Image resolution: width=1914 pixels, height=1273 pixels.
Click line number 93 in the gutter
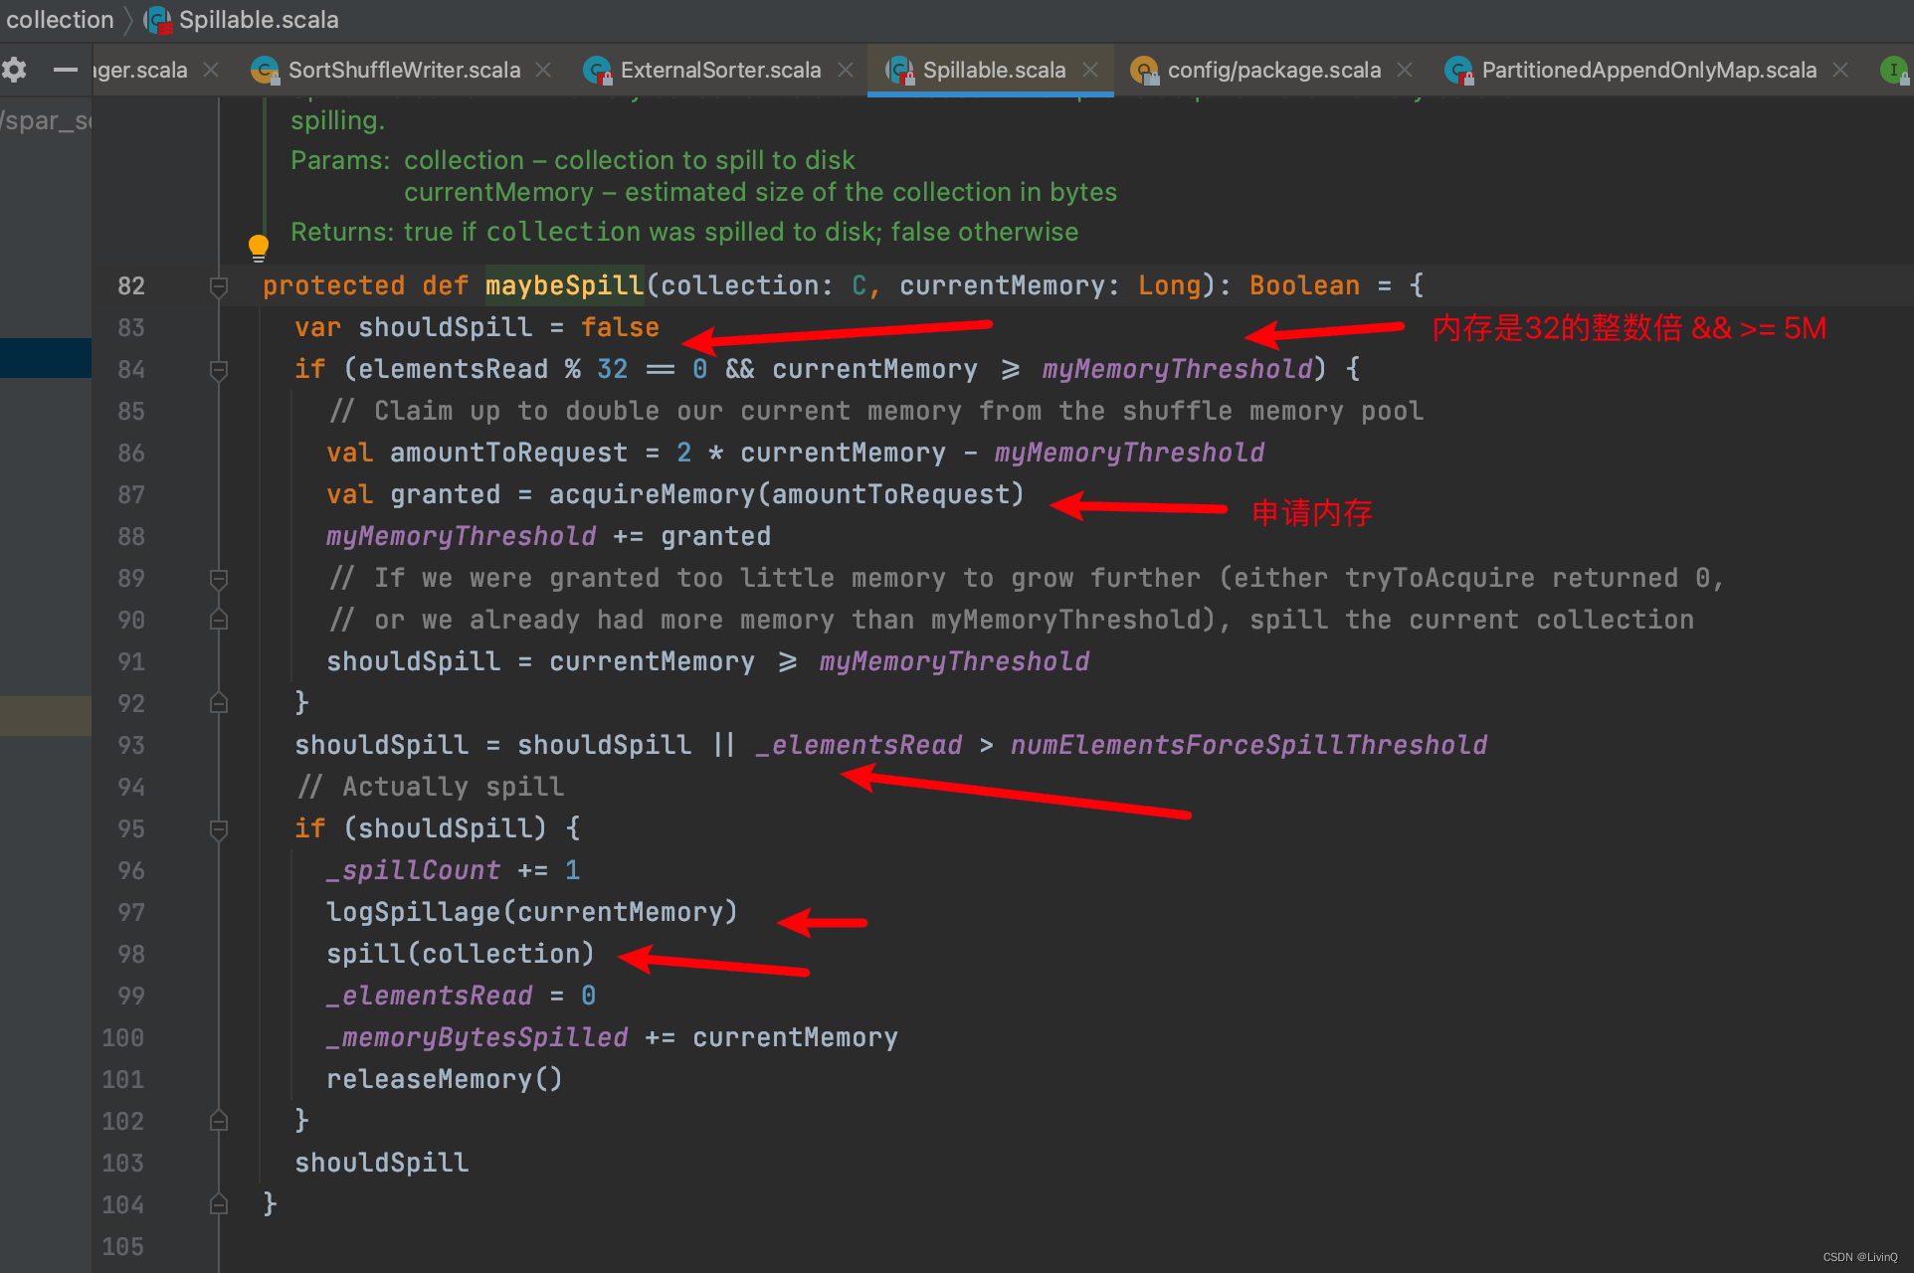[130, 746]
